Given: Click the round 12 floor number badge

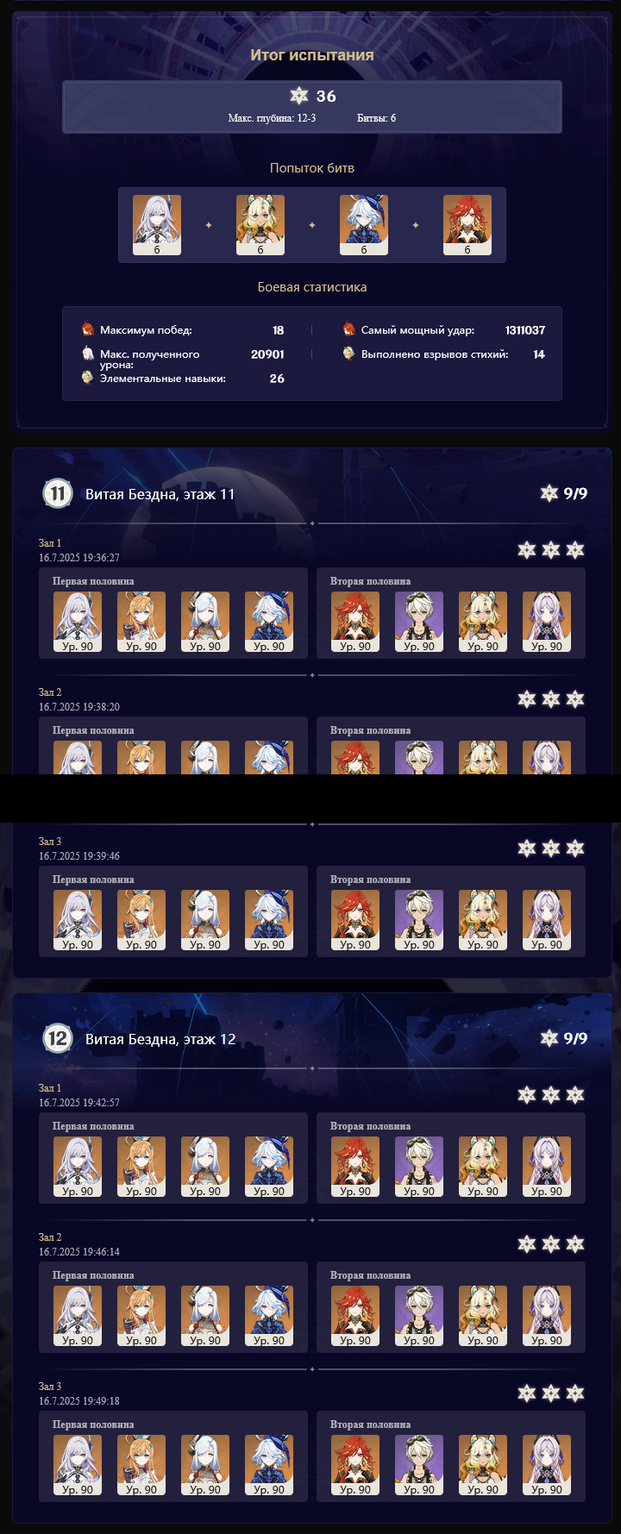Looking at the screenshot, I should pos(57,1039).
